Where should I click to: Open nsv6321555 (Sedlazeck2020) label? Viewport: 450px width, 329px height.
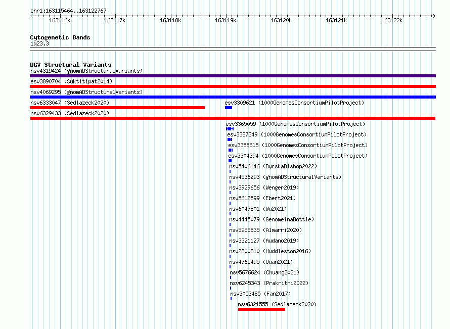pyautogui.click(x=277, y=304)
